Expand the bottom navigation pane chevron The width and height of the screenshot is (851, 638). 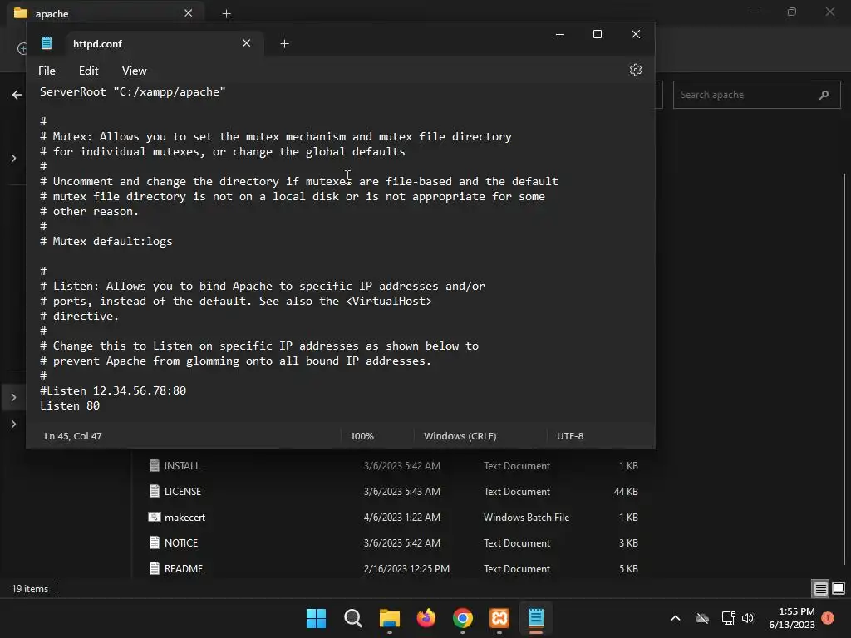[13, 425]
